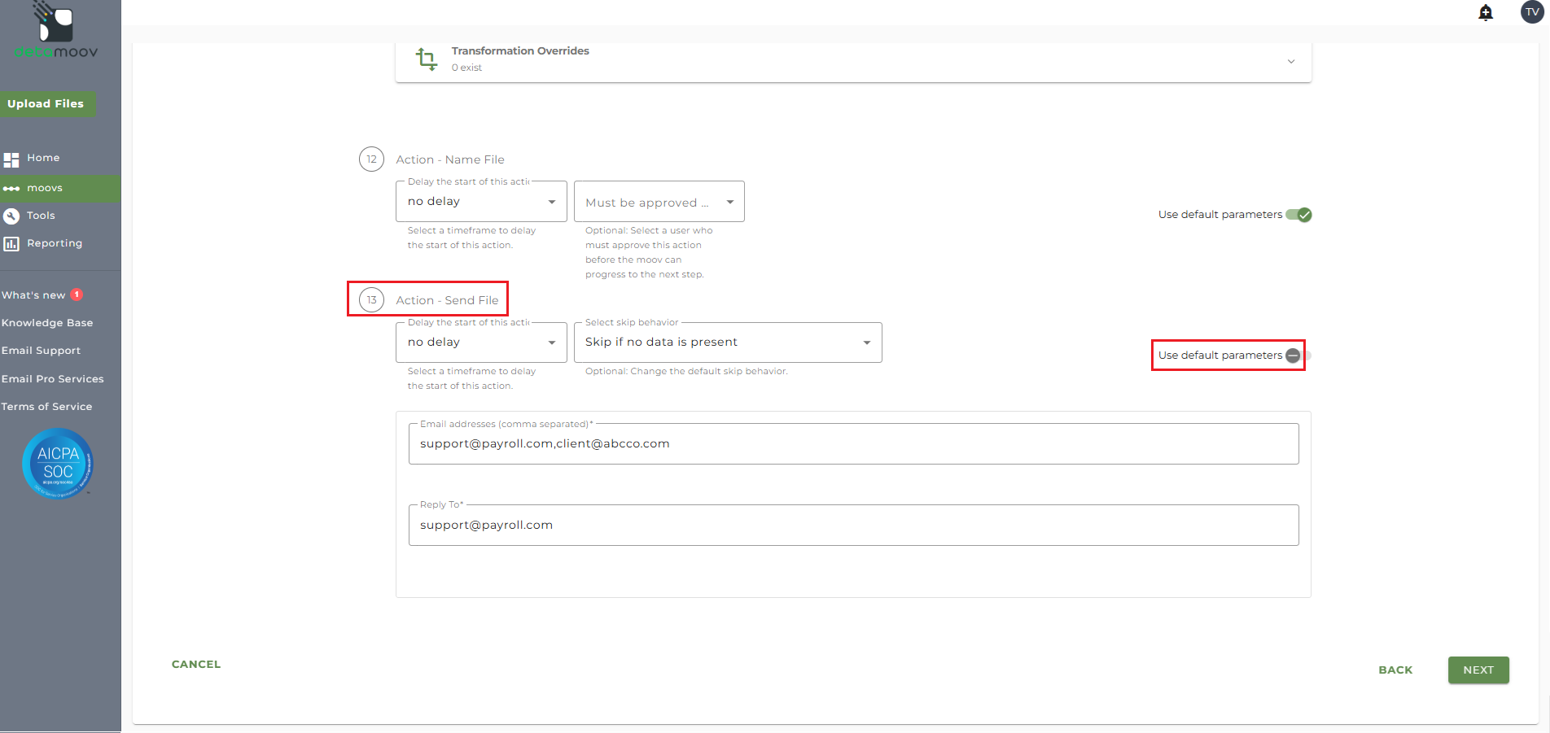
Task: Click the notification bell icon
Action: [1486, 12]
